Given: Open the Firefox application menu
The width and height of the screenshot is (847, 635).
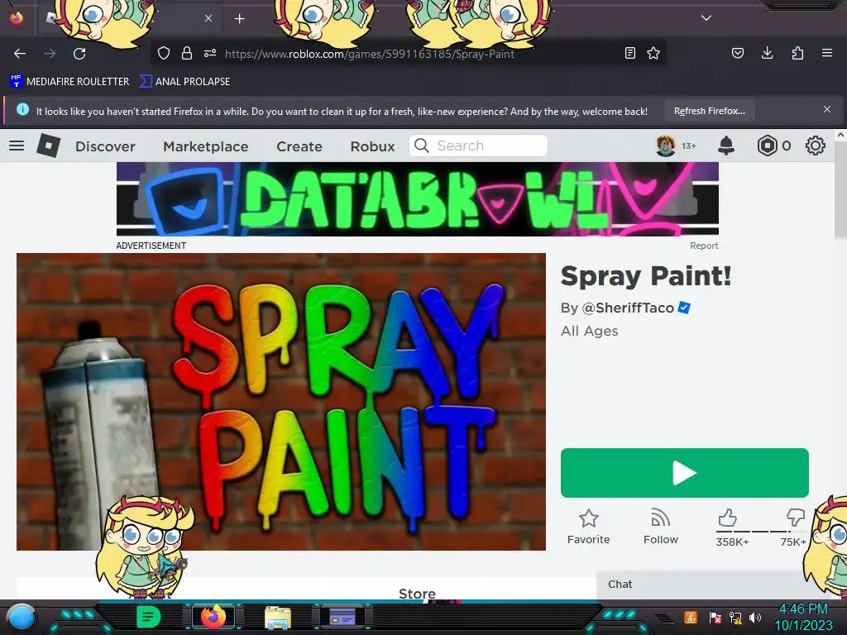Looking at the screenshot, I should tap(827, 53).
